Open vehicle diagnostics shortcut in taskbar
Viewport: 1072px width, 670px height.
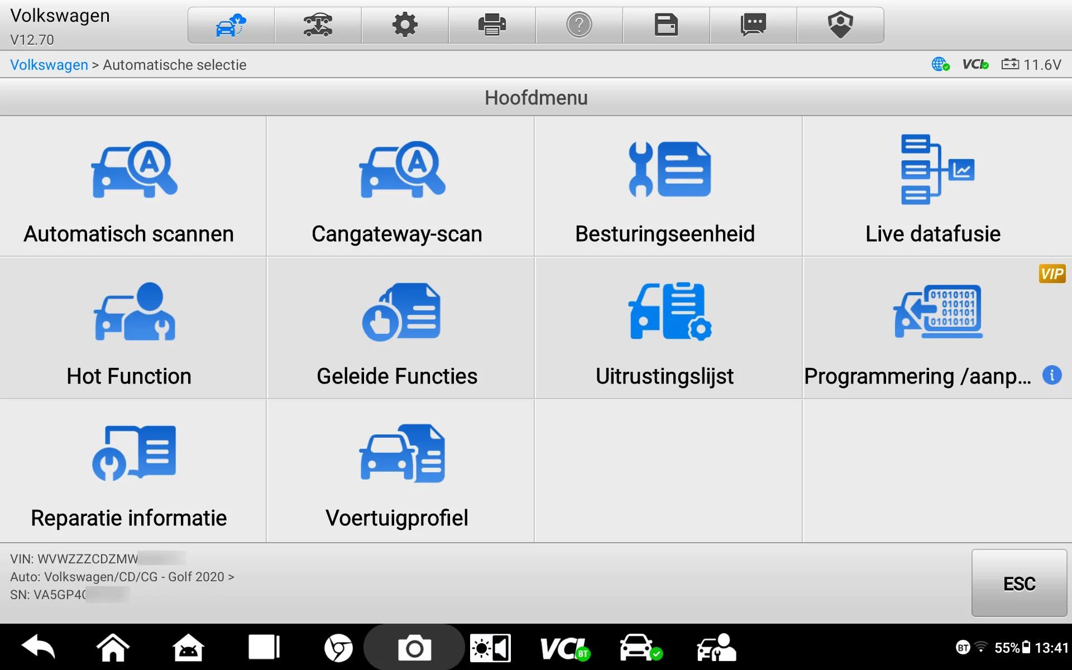[x=640, y=648]
